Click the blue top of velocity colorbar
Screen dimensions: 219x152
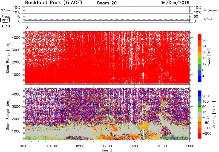pyautogui.click(x=200, y=93)
